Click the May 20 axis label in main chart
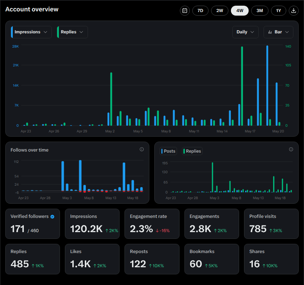The image size is (304, 285). [278, 131]
